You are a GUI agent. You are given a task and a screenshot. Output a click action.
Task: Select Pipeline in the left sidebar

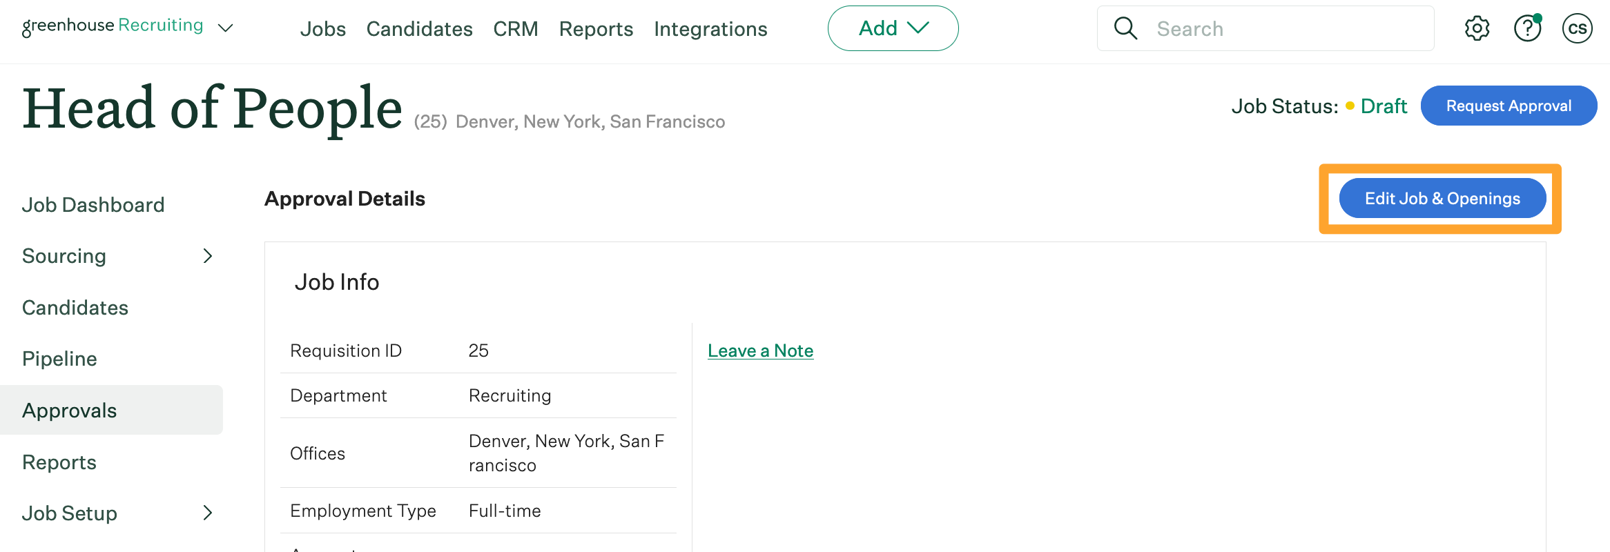click(x=59, y=359)
